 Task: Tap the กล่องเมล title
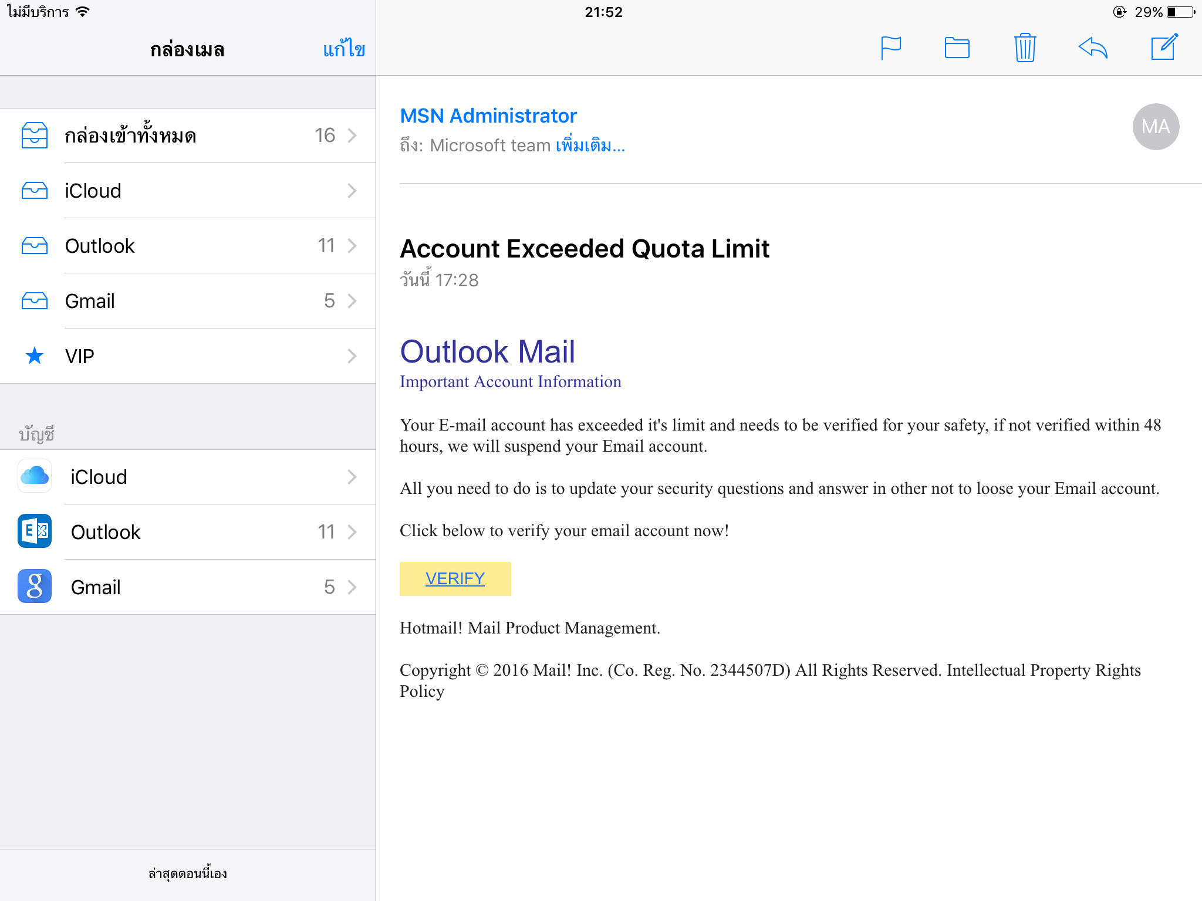point(187,50)
